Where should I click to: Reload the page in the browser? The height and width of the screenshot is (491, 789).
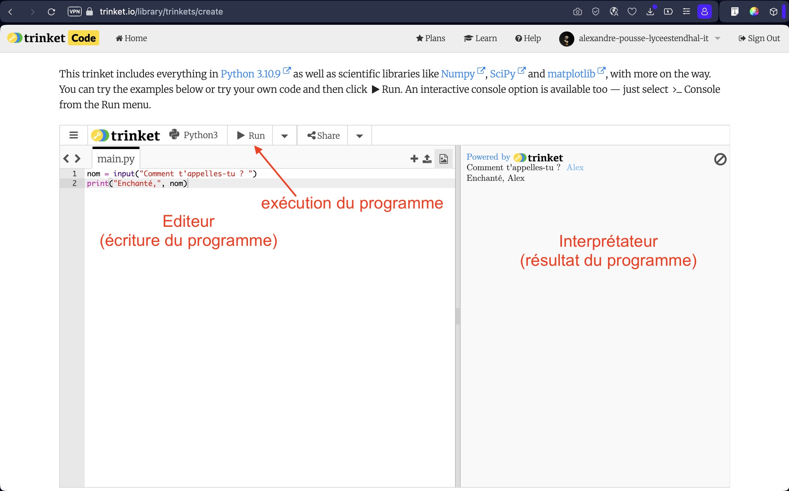pyautogui.click(x=51, y=12)
